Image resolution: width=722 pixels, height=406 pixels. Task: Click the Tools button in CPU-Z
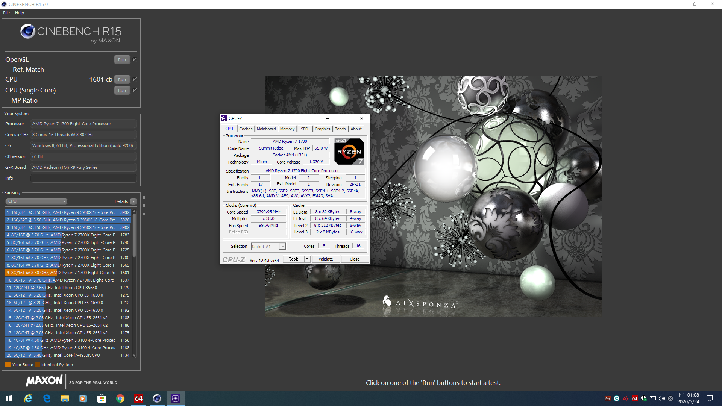(294, 259)
